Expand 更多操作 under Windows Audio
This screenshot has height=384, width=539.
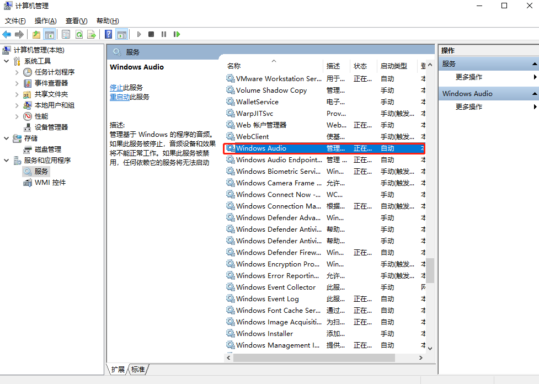coord(470,106)
